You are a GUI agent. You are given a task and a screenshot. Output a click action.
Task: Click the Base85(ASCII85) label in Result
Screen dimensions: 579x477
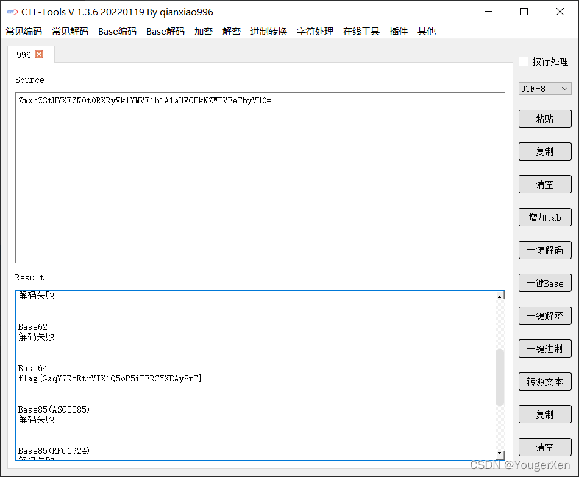pyautogui.click(x=54, y=409)
